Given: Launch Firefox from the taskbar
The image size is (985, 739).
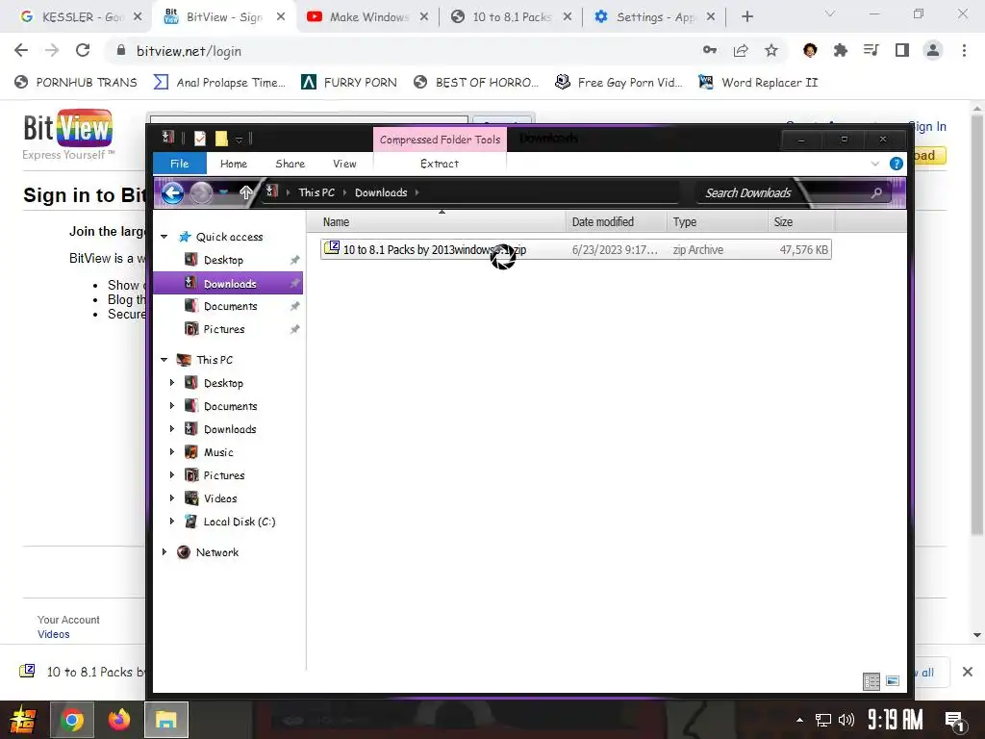Looking at the screenshot, I should [x=118, y=720].
